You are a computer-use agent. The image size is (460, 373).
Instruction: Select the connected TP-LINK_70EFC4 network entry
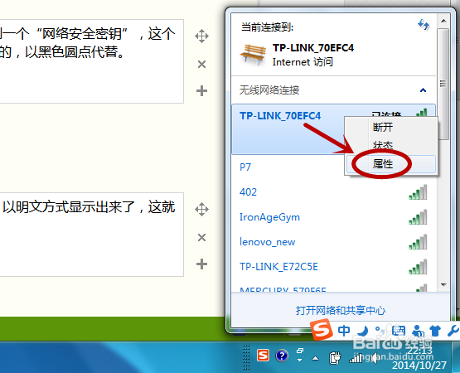pos(333,129)
